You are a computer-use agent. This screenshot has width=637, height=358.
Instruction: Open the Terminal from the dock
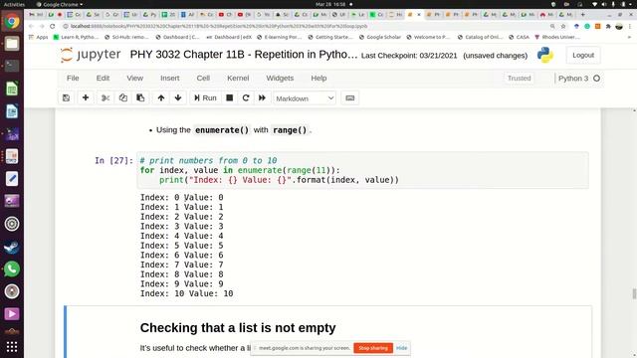coord(12,66)
